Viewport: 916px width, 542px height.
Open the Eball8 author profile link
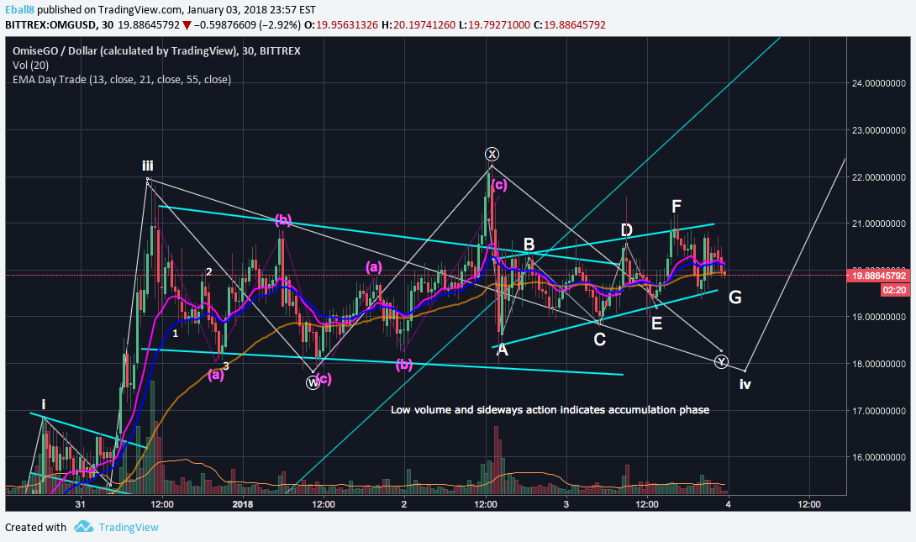coord(20,10)
